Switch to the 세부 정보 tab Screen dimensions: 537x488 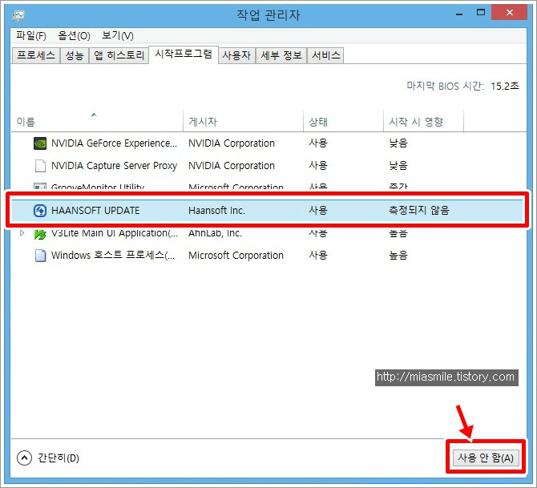click(281, 55)
